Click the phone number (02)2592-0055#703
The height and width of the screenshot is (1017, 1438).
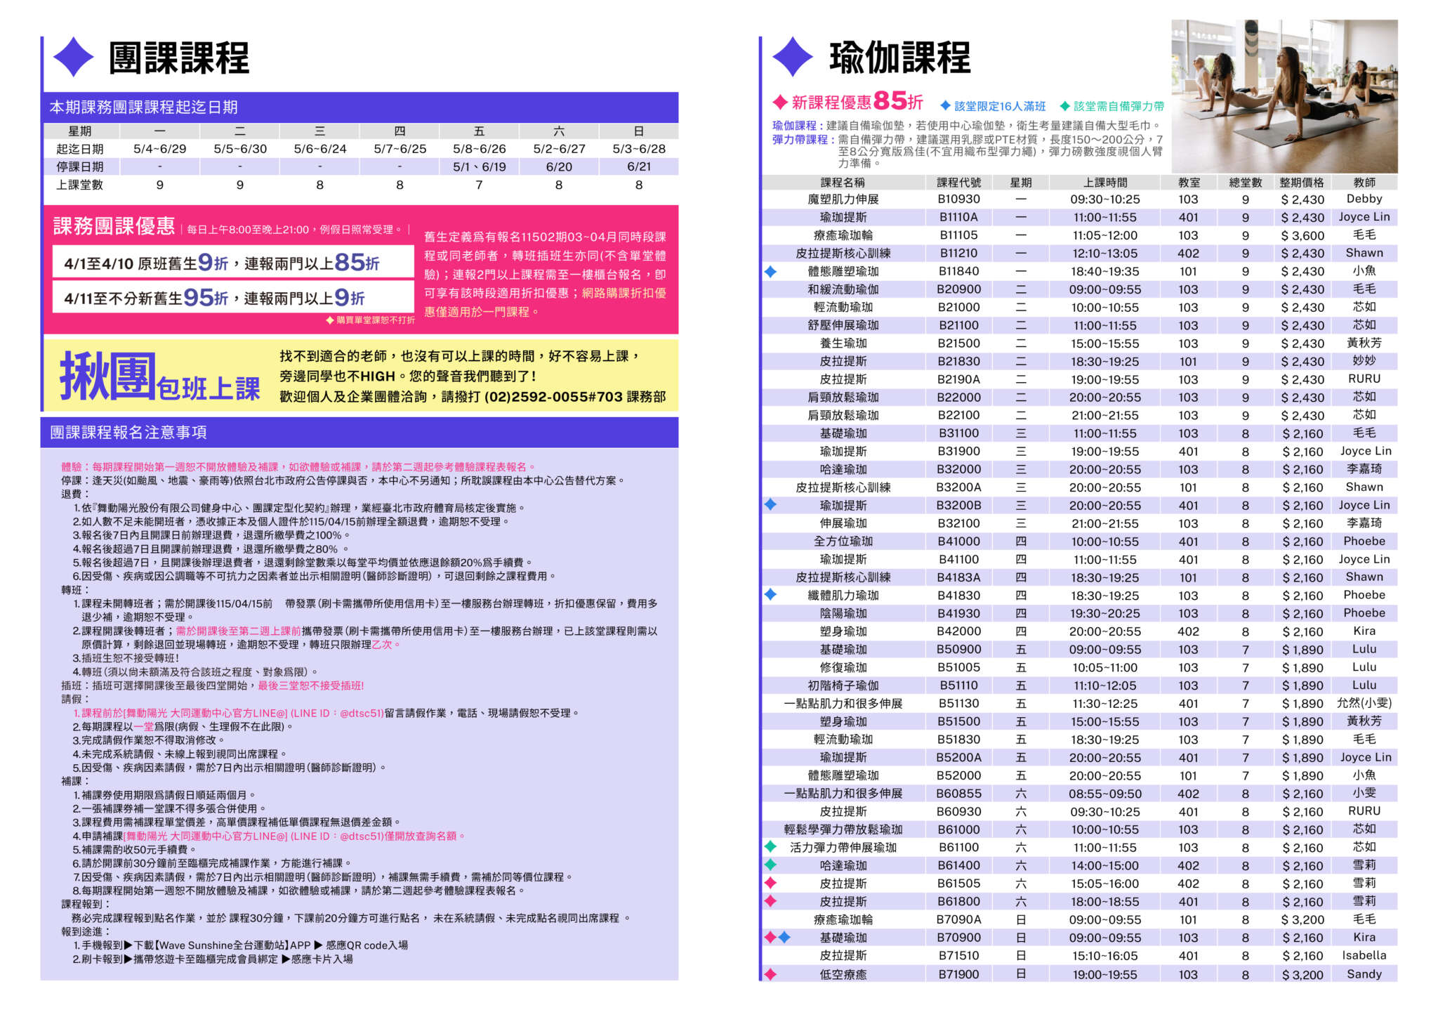click(553, 397)
